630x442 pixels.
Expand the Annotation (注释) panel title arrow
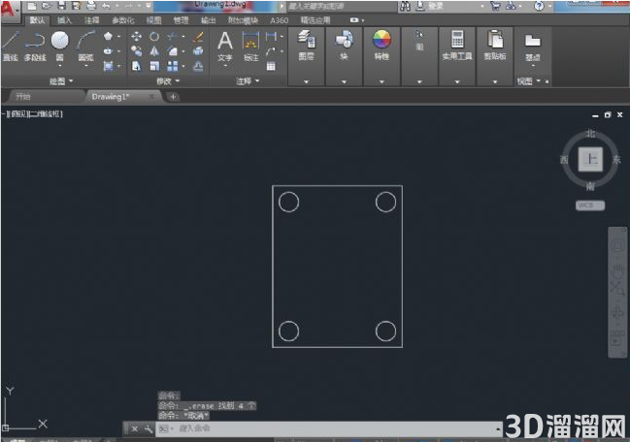257,81
